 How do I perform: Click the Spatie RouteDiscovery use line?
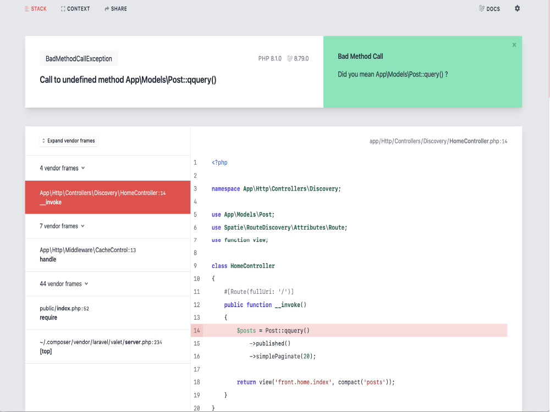coord(279,228)
